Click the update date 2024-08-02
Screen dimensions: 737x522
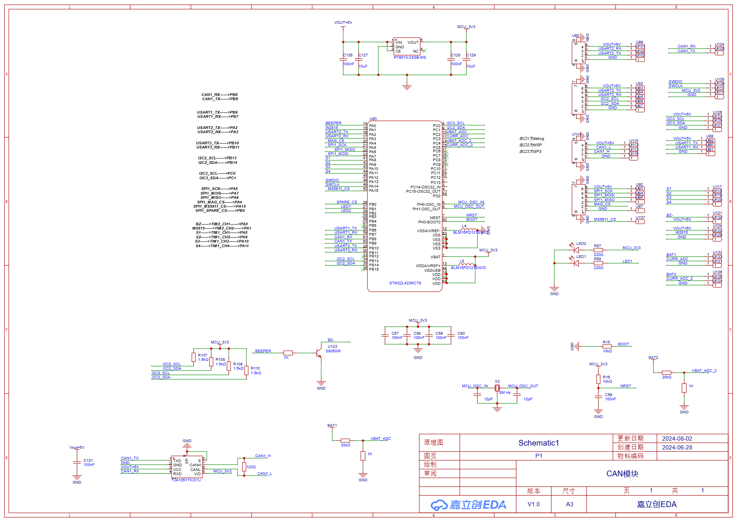677,438
